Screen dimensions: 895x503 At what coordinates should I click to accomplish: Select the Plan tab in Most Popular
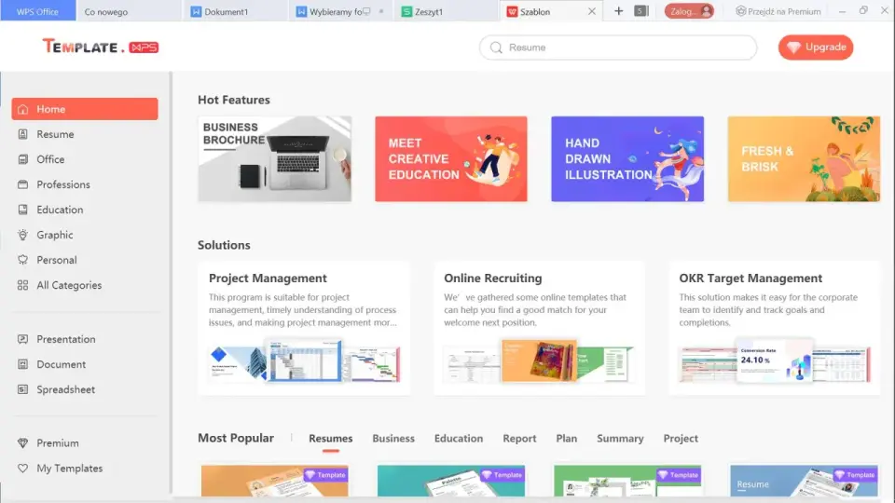pos(566,439)
